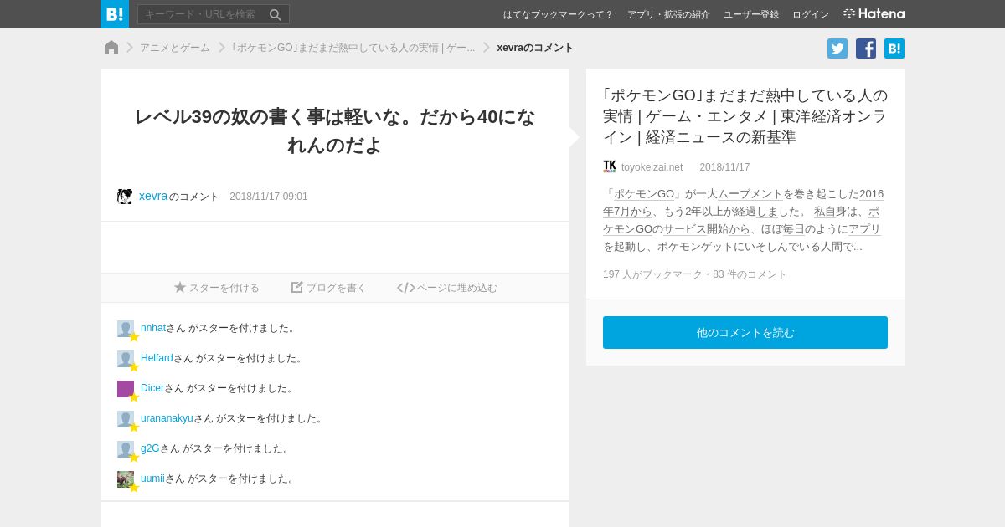Click the home breadcrumb icon
The height and width of the screenshot is (527, 1005).
coord(111,48)
